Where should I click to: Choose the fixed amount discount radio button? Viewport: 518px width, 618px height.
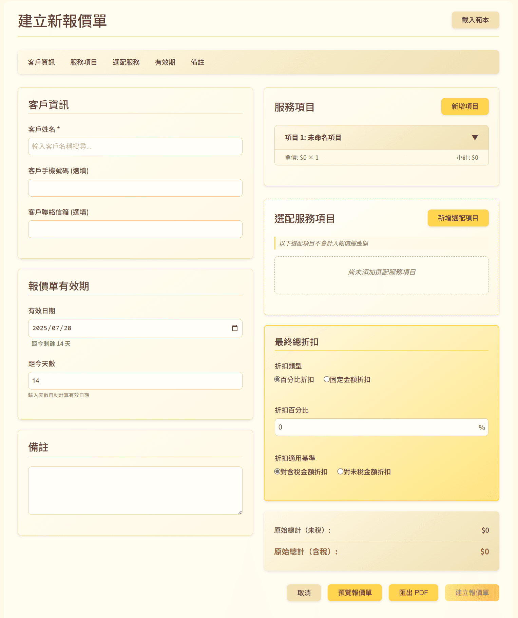click(x=327, y=379)
